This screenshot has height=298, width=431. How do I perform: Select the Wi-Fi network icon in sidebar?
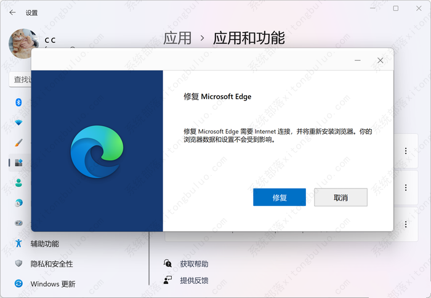pos(18,122)
